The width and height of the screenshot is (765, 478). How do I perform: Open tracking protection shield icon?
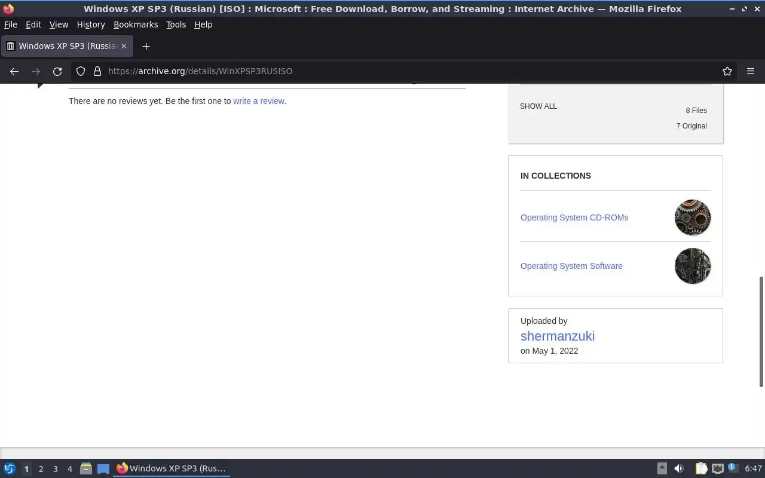point(81,71)
